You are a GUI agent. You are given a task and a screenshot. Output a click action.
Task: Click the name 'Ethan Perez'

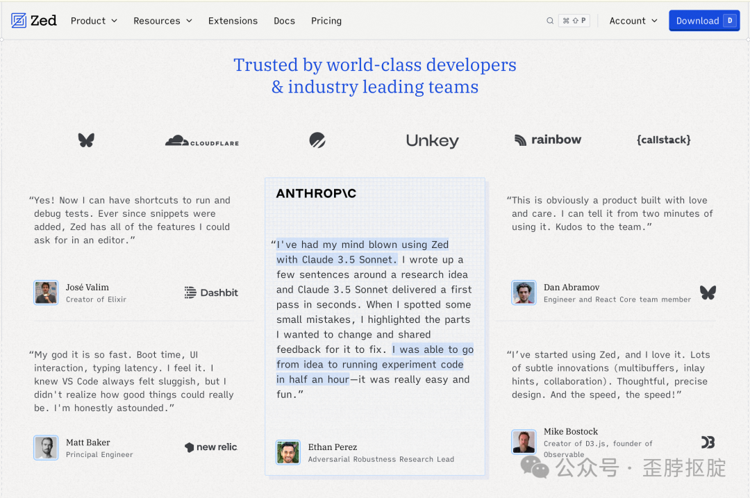[x=333, y=447]
